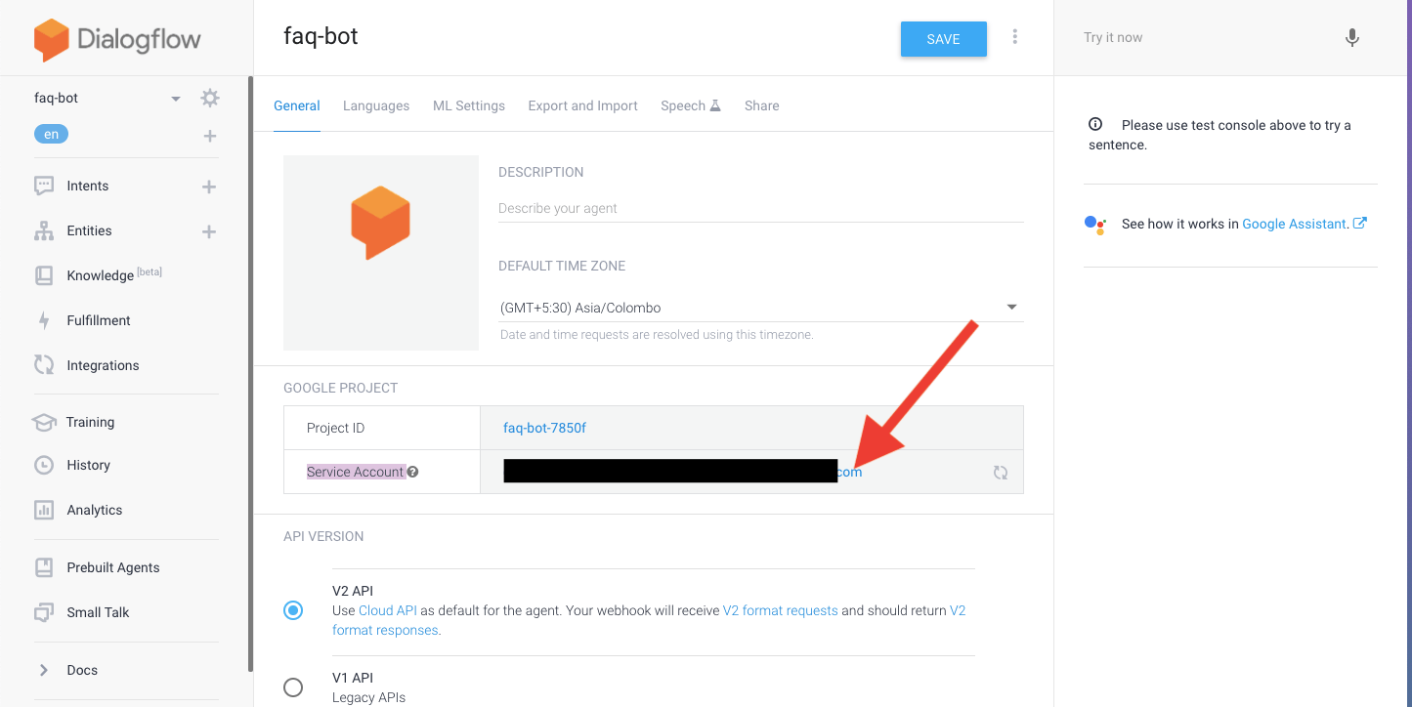Open Fulfillment in the sidebar
1412x707 pixels.
[x=99, y=320]
